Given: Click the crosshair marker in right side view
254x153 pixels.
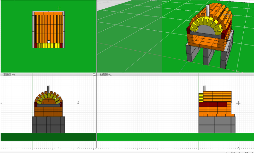Looking at the screenshot, I should (238, 103).
